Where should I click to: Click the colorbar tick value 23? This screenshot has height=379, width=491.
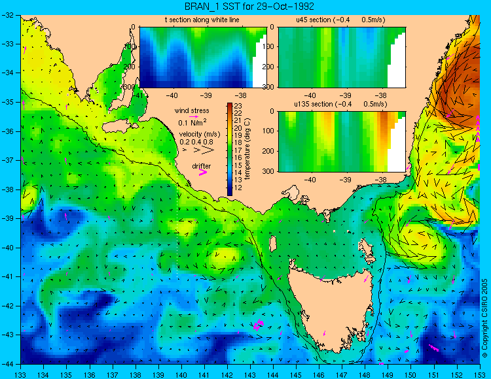(x=238, y=107)
